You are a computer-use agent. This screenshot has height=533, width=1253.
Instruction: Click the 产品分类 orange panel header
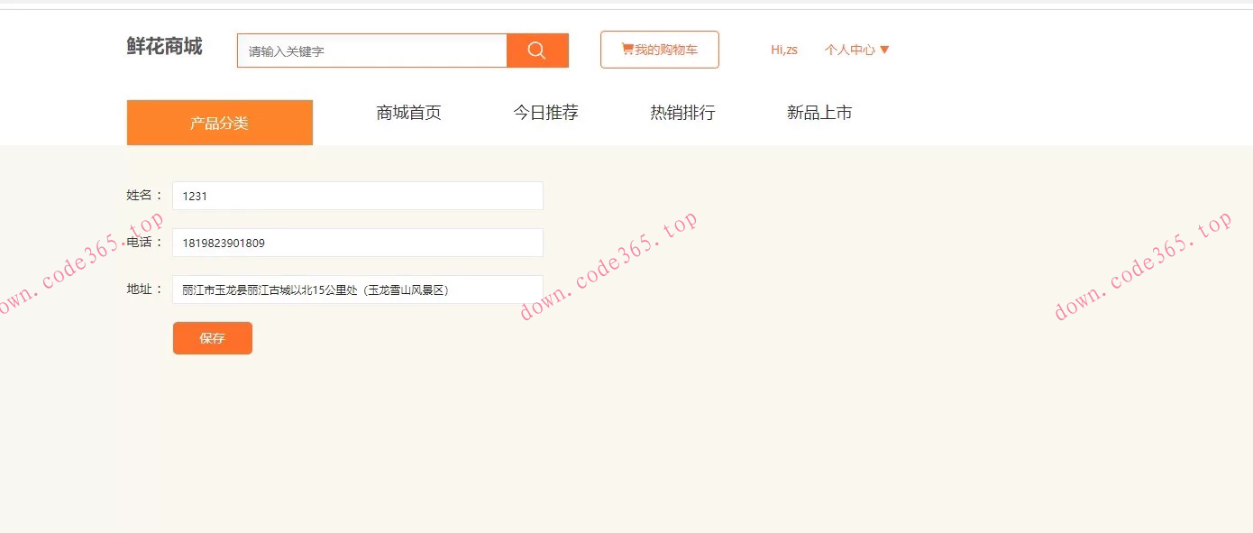(219, 122)
